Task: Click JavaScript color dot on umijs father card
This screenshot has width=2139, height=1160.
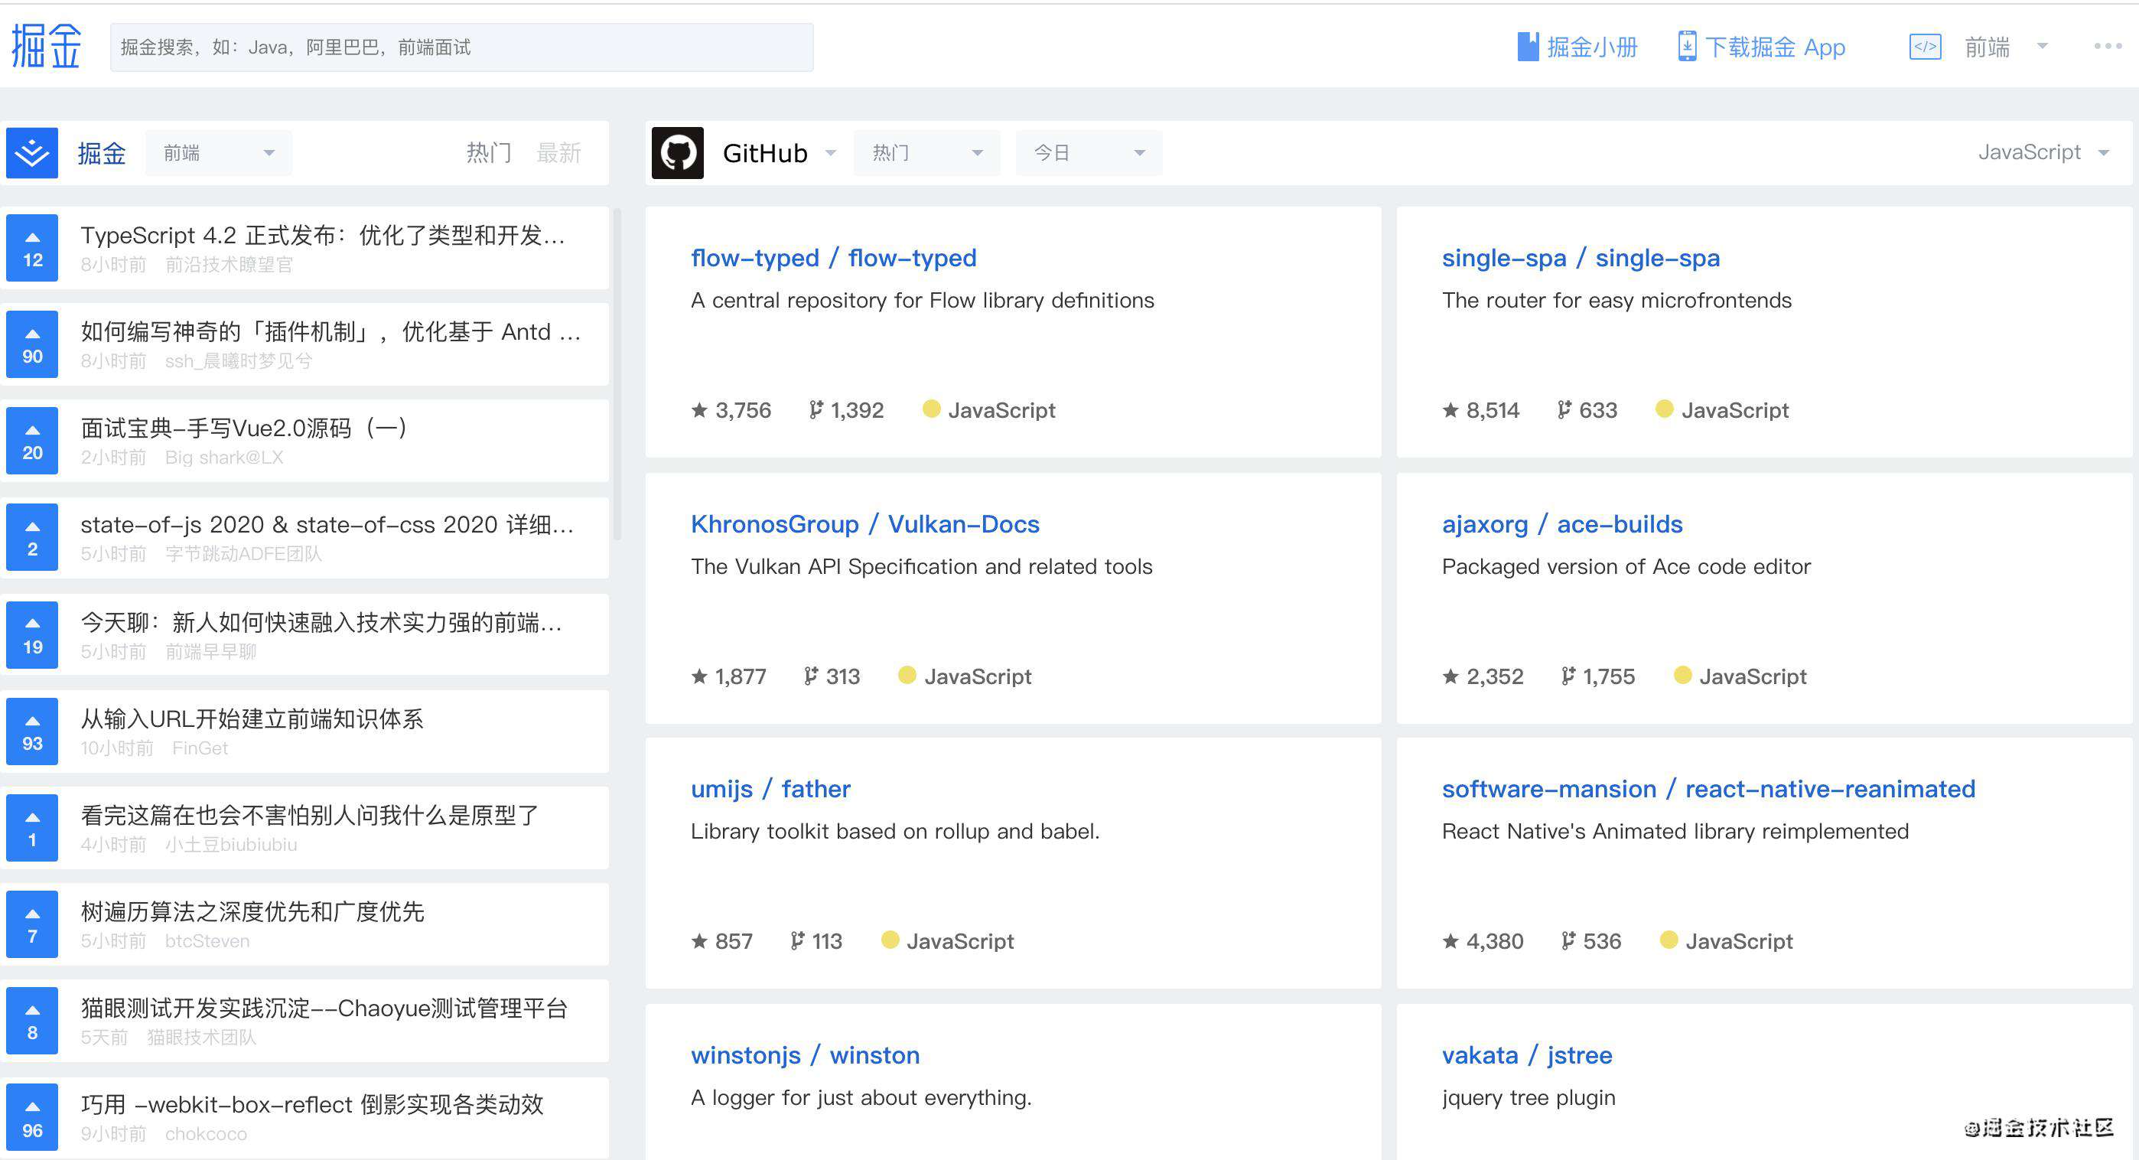Action: [x=890, y=940]
